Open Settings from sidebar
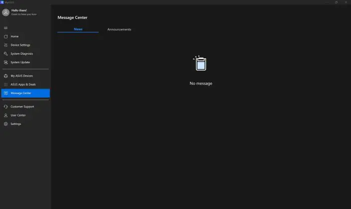 pyautogui.click(x=25, y=124)
